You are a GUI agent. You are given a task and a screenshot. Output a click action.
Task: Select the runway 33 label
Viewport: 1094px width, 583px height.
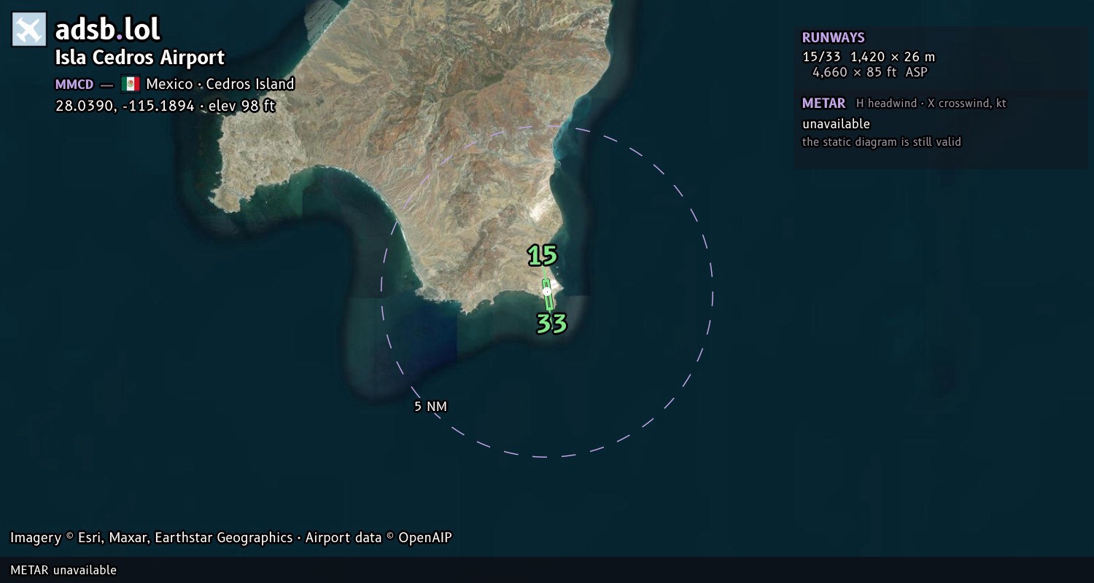551,324
